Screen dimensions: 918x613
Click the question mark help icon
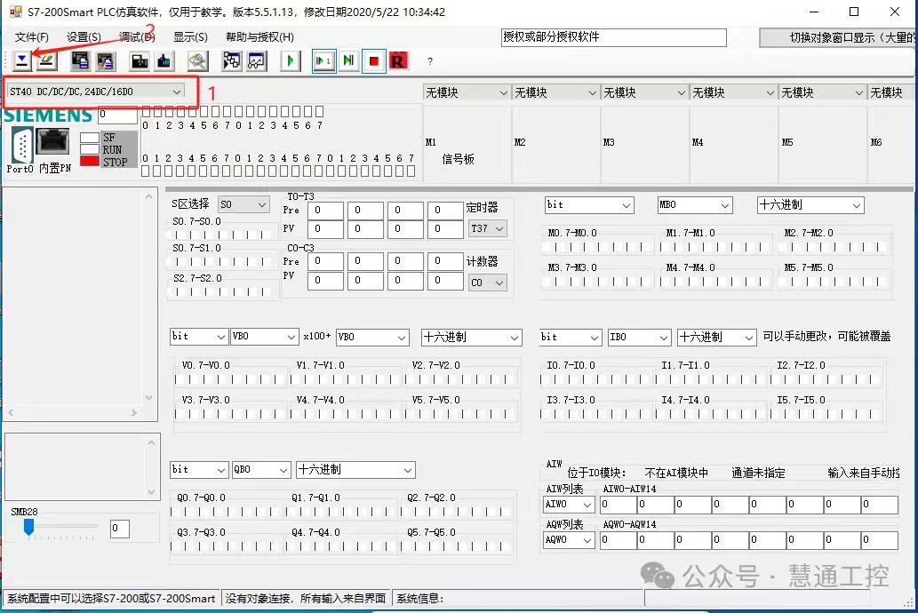coord(430,61)
